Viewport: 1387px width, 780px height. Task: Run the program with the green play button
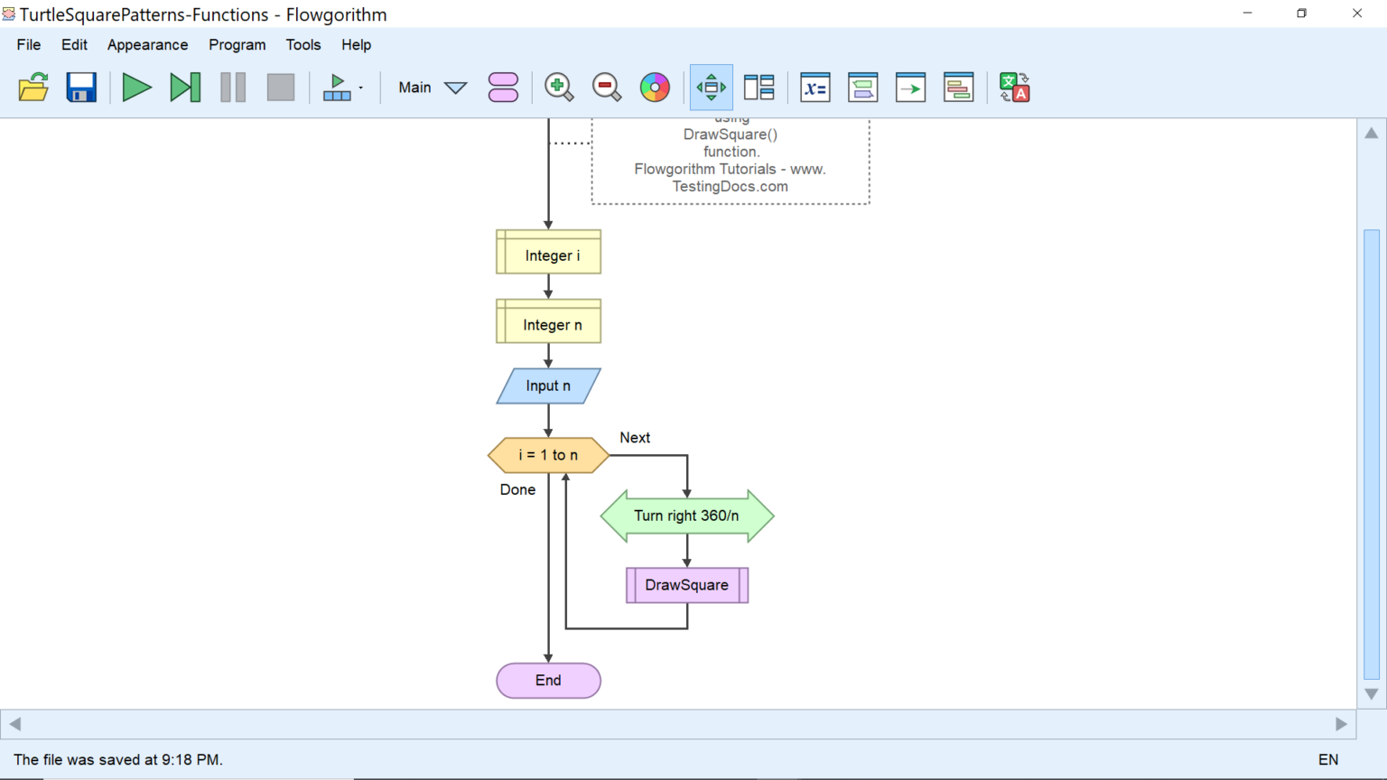point(136,88)
